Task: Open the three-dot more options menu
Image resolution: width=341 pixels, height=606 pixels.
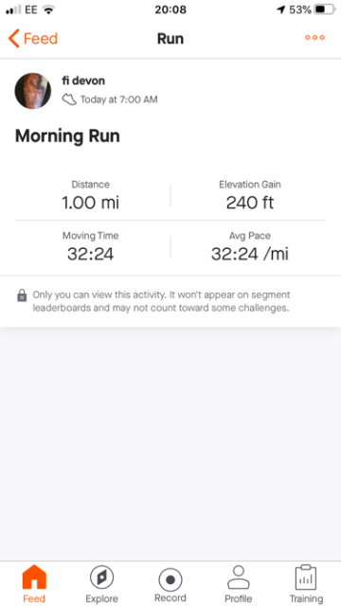Action: pyautogui.click(x=314, y=38)
